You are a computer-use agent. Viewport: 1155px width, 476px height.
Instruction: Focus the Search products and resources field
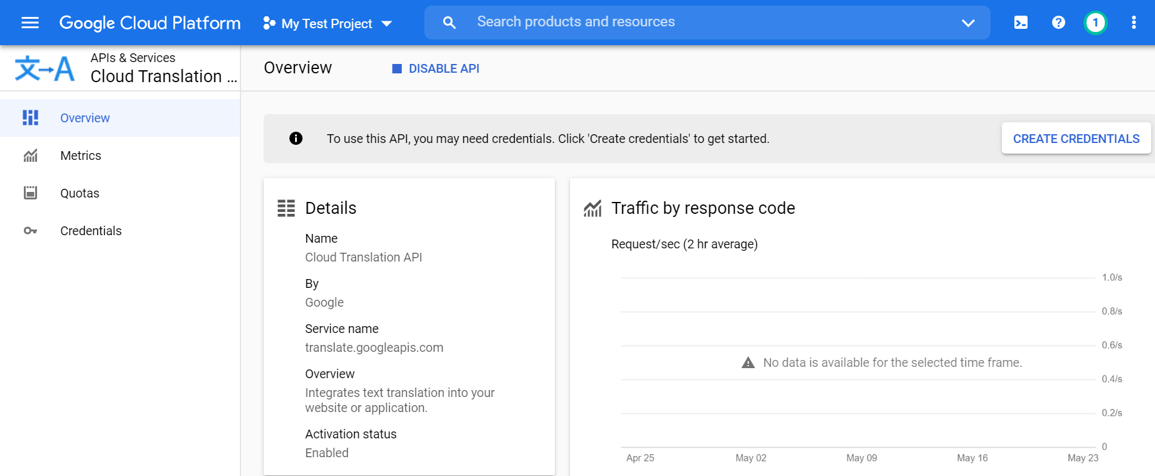707,23
